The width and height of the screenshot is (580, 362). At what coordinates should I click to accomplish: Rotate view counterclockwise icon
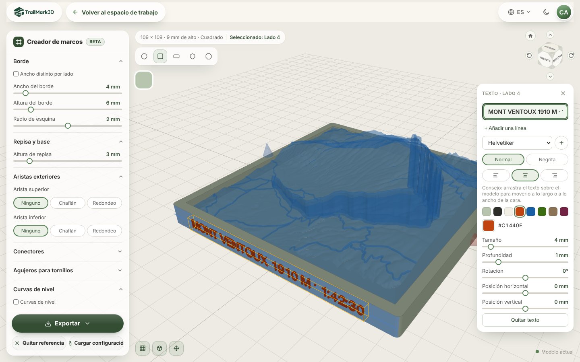click(x=529, y=56)
